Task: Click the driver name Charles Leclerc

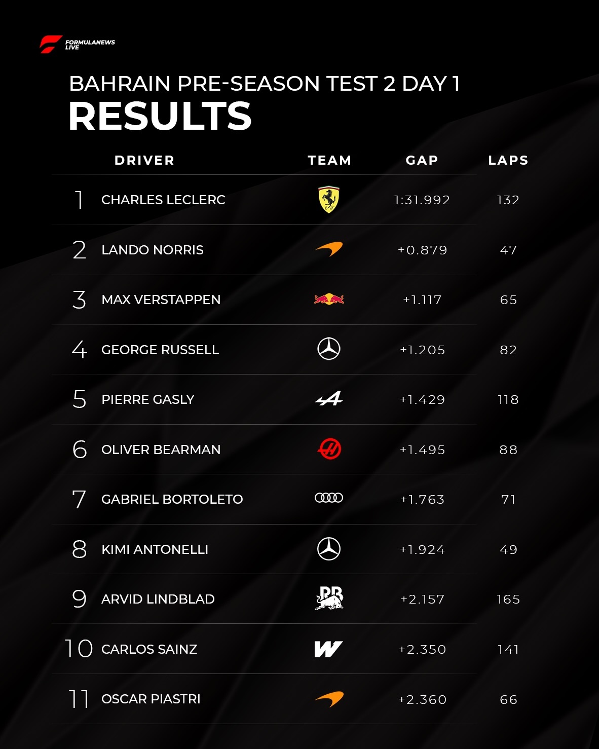Action: tap(163, 200)
